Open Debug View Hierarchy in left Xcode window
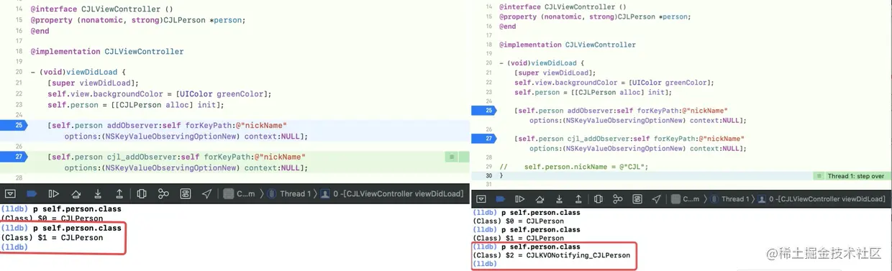This screenshot has width=892, height=271. pyautogui.click(x=142, y=193)
